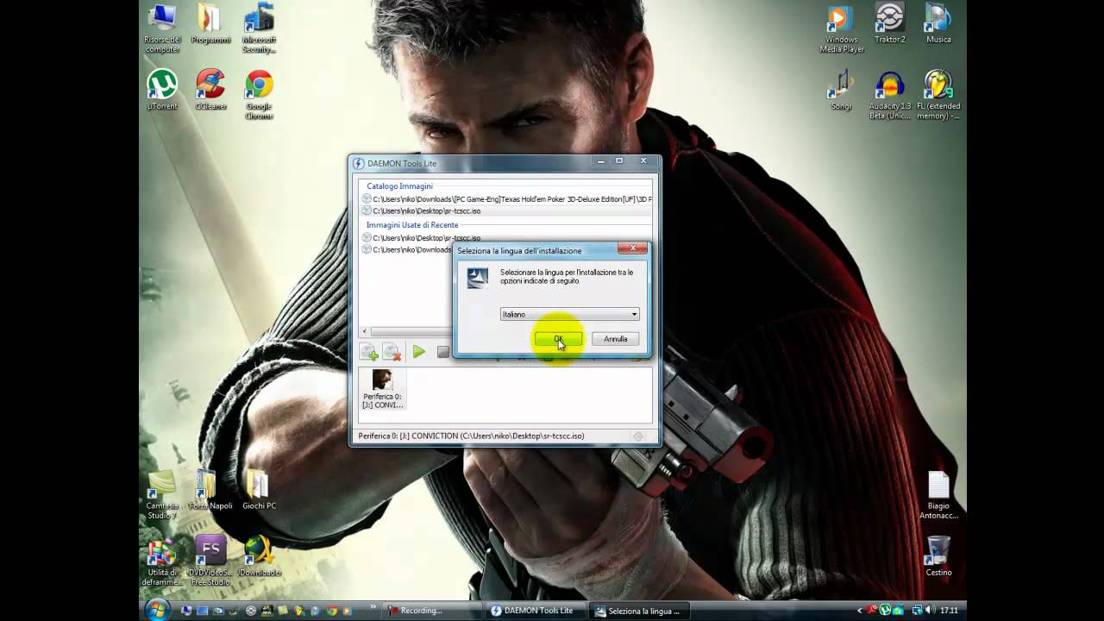Open DVDVideoSoft Free Studio icon
1104x621 pixels.
tap(210, 561)
